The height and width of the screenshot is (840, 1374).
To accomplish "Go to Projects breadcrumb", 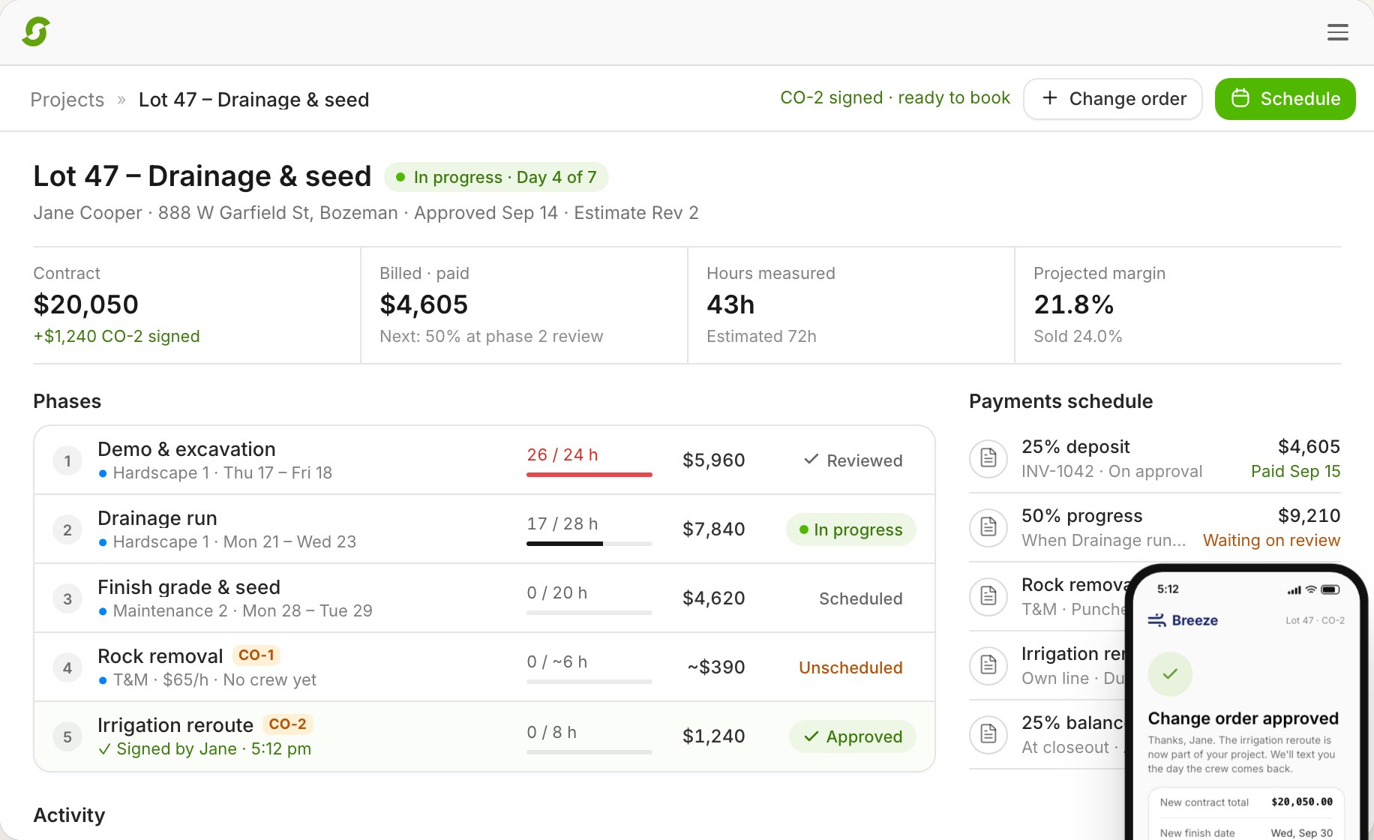I will pyautogui.click(x=67, y=100).
